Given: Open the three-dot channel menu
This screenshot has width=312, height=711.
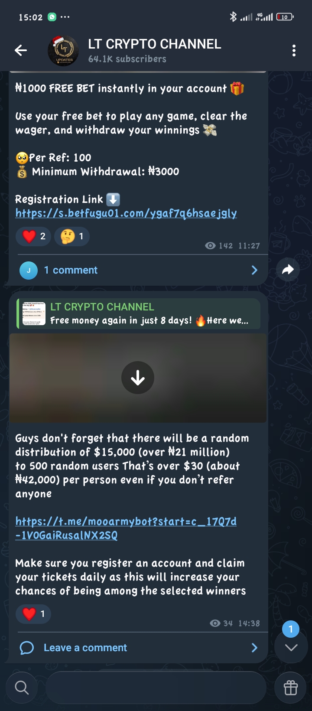Looking at the screenshot, I should click(294, 51).
